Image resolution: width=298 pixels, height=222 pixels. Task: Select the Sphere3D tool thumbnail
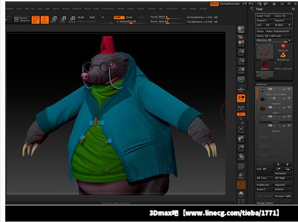(x=283, y=48)
